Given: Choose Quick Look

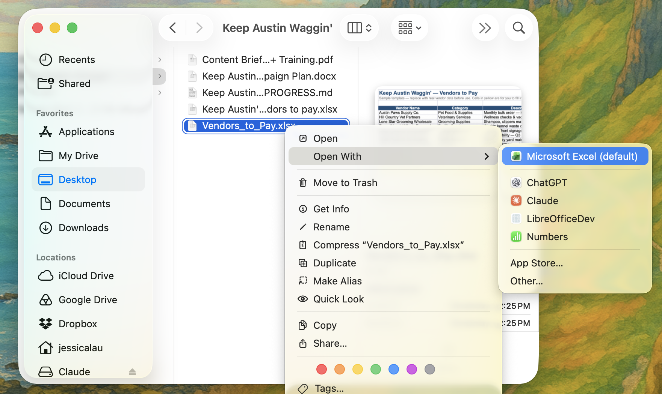Looking at the screenshot, I should pyautogui.click(x=393, y=299).
